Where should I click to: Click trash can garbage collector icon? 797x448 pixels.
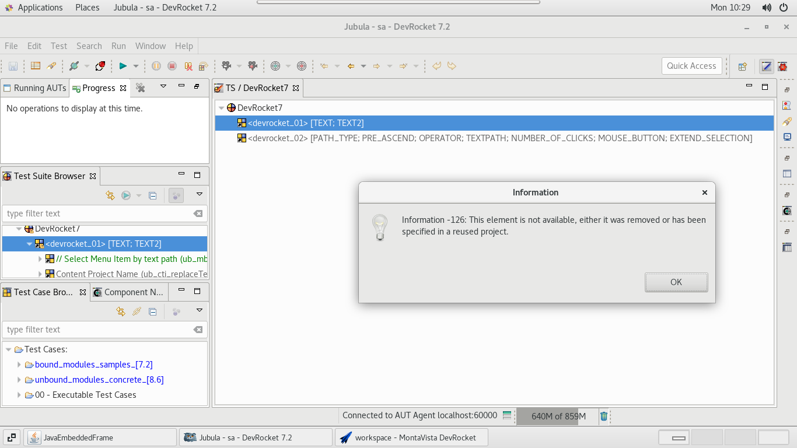click(604, 416)
